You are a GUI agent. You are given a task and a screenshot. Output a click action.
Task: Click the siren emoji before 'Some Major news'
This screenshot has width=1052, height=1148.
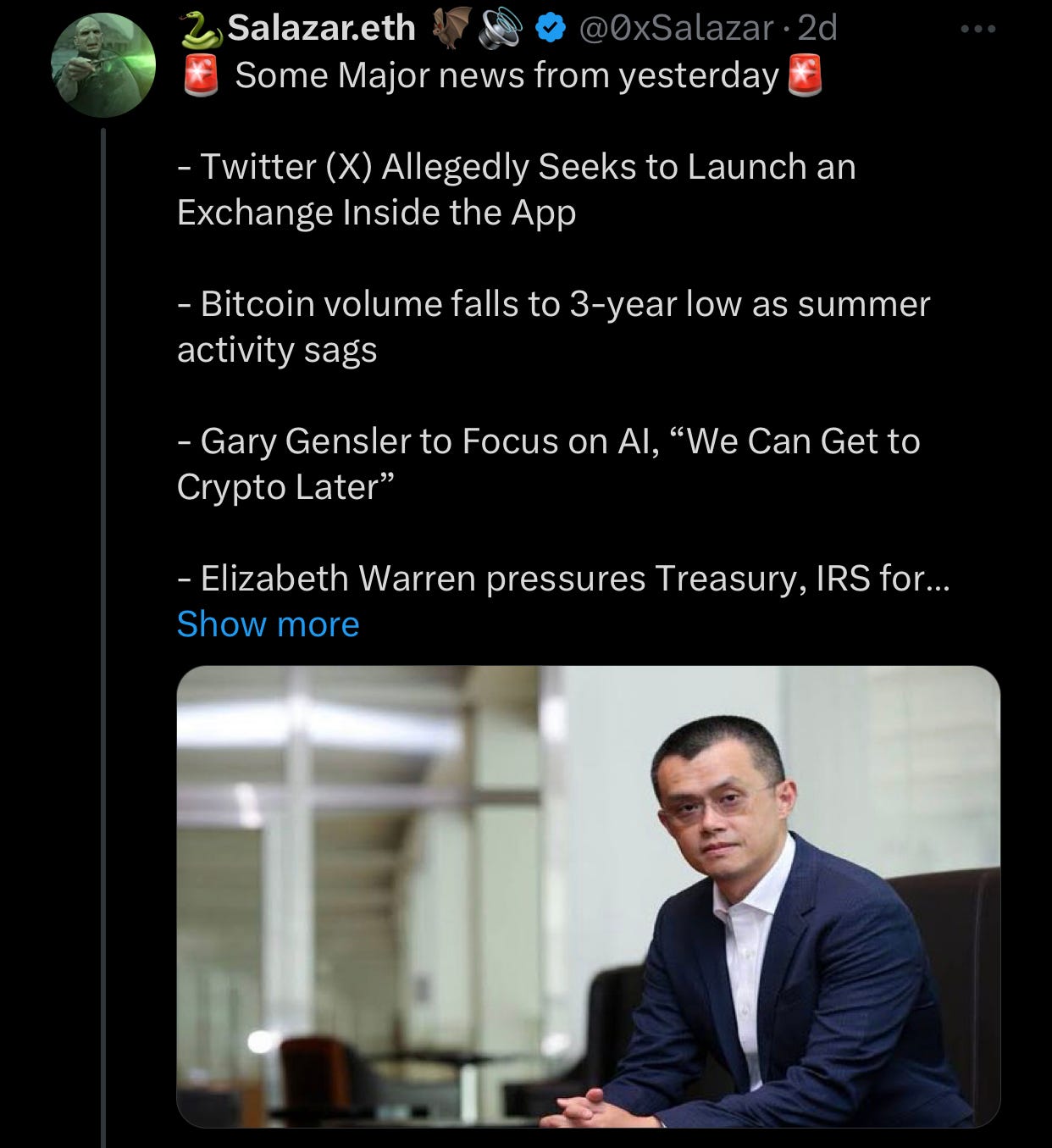[x=201, y=75]
